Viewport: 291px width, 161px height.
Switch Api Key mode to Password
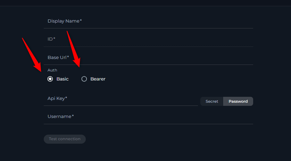238,101
